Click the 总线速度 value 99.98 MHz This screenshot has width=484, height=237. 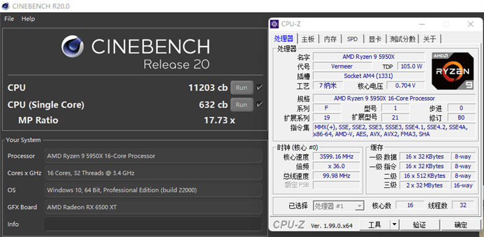coord(336,175)
